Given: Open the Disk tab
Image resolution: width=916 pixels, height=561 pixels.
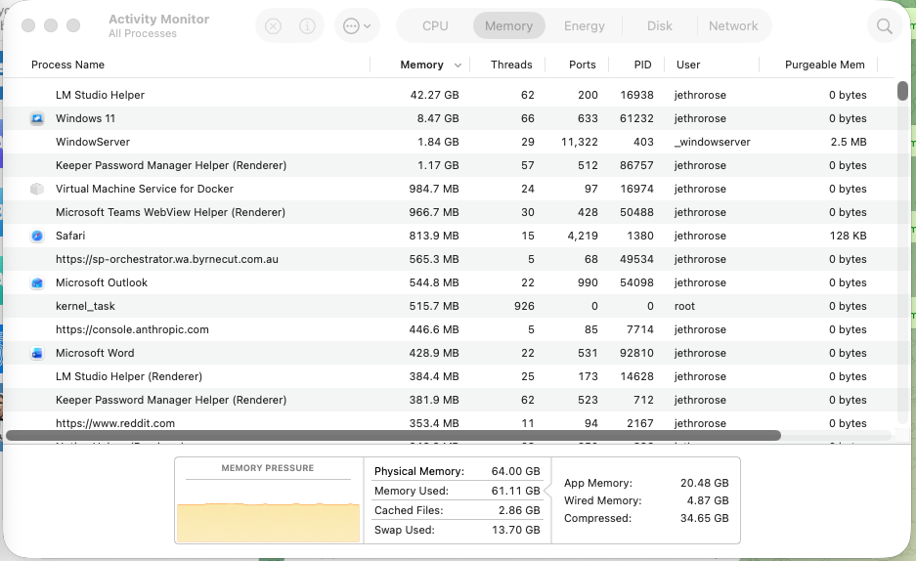Looking at the screenshot, I should (660, 26).
